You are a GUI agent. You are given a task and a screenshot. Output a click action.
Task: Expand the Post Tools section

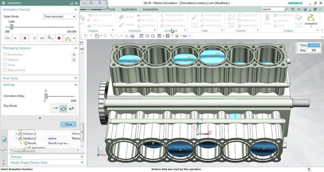(76, 78)
